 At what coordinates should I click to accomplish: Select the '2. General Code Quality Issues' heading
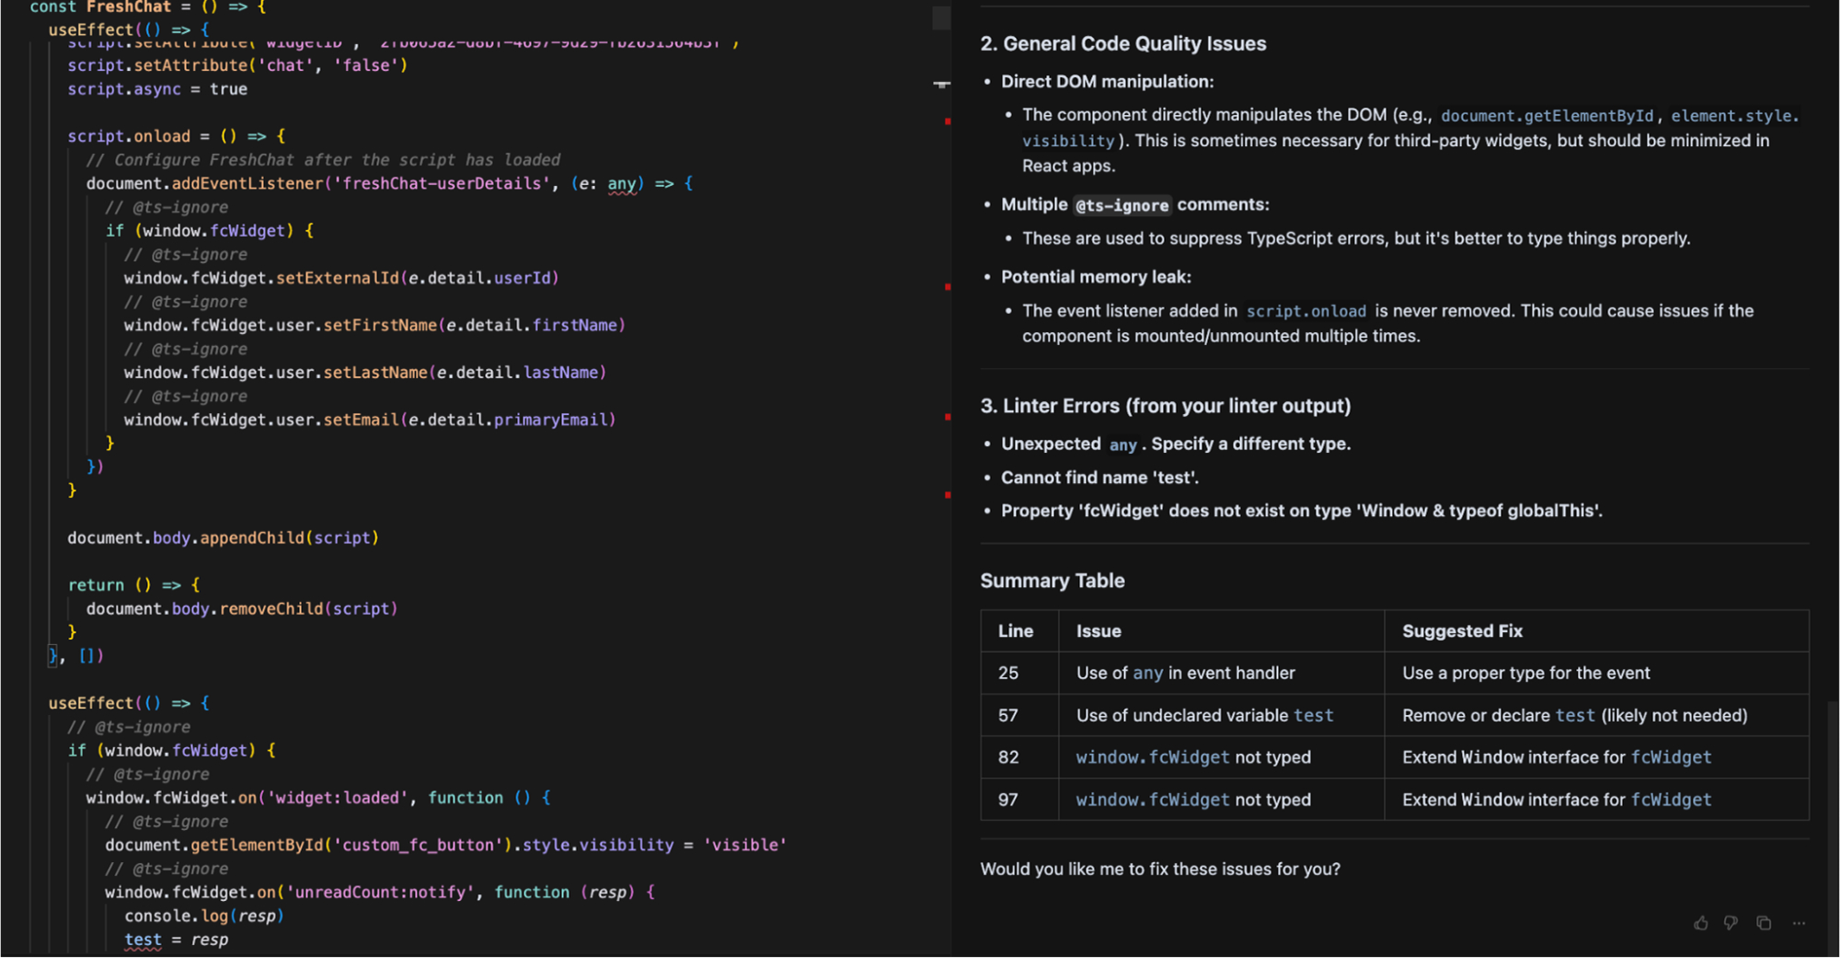click(x=1123, y=43)
